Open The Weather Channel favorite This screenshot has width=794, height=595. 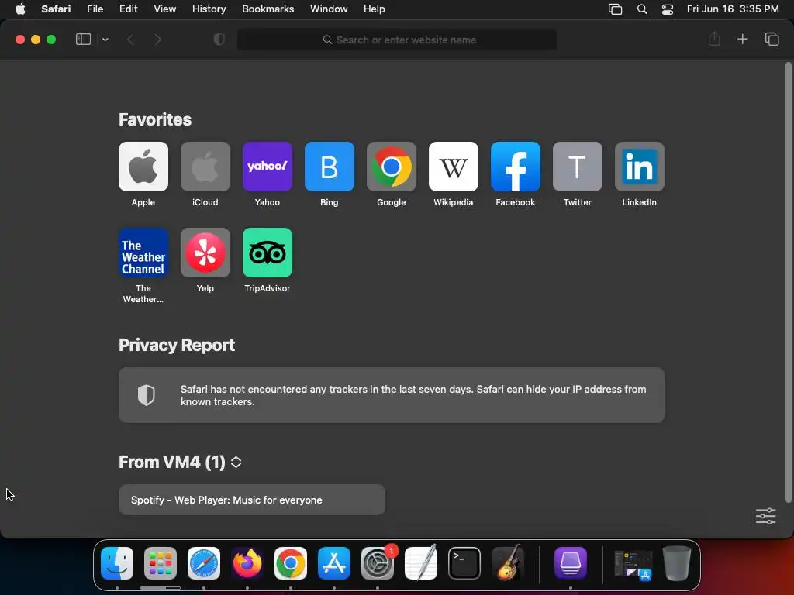[143, 253]
